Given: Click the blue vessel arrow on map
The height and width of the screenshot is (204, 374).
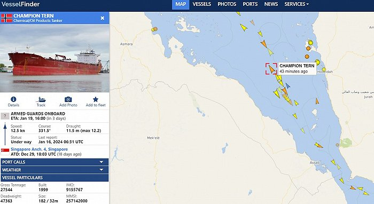Looking at the screenshot, I should pos(288,86).
